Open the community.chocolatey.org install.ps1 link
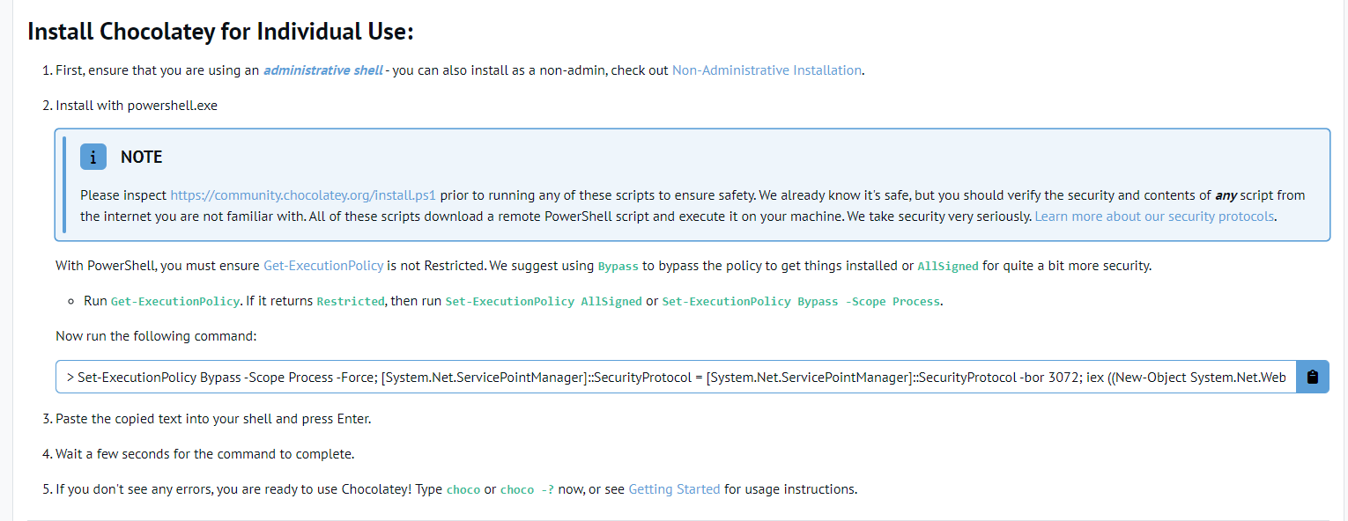This screenshot has height=521, width=1348. coord(303,195)
